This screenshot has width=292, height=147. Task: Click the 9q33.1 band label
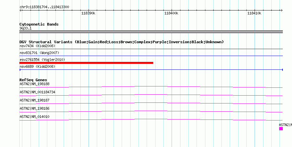tap(26, 28)
